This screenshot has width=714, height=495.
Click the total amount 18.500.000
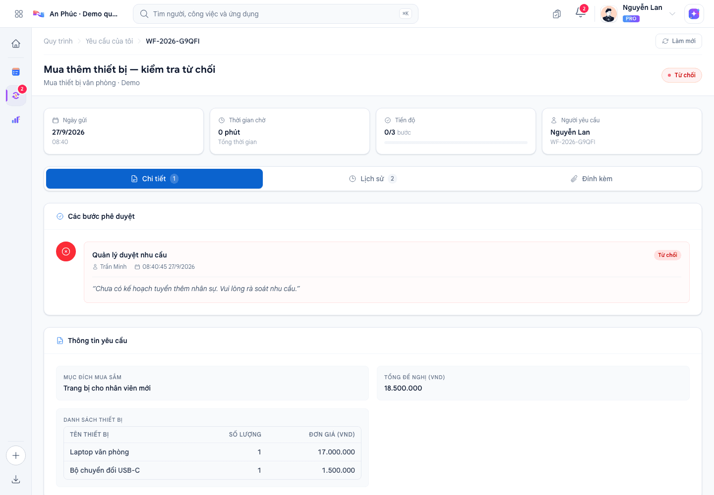pyautogui.click(x=403, y=388)
